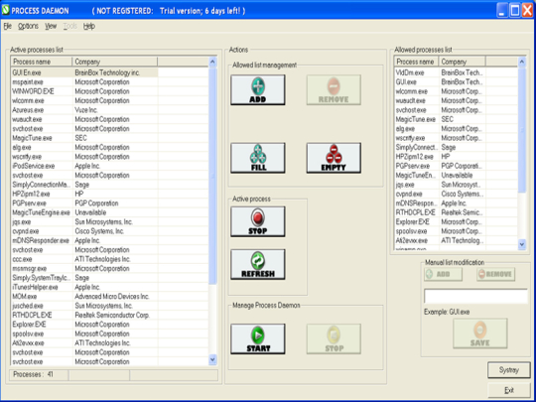Click the ADD button in Manual list modification
This screenshot has height=402, width=536.
(x=443, y=274)
